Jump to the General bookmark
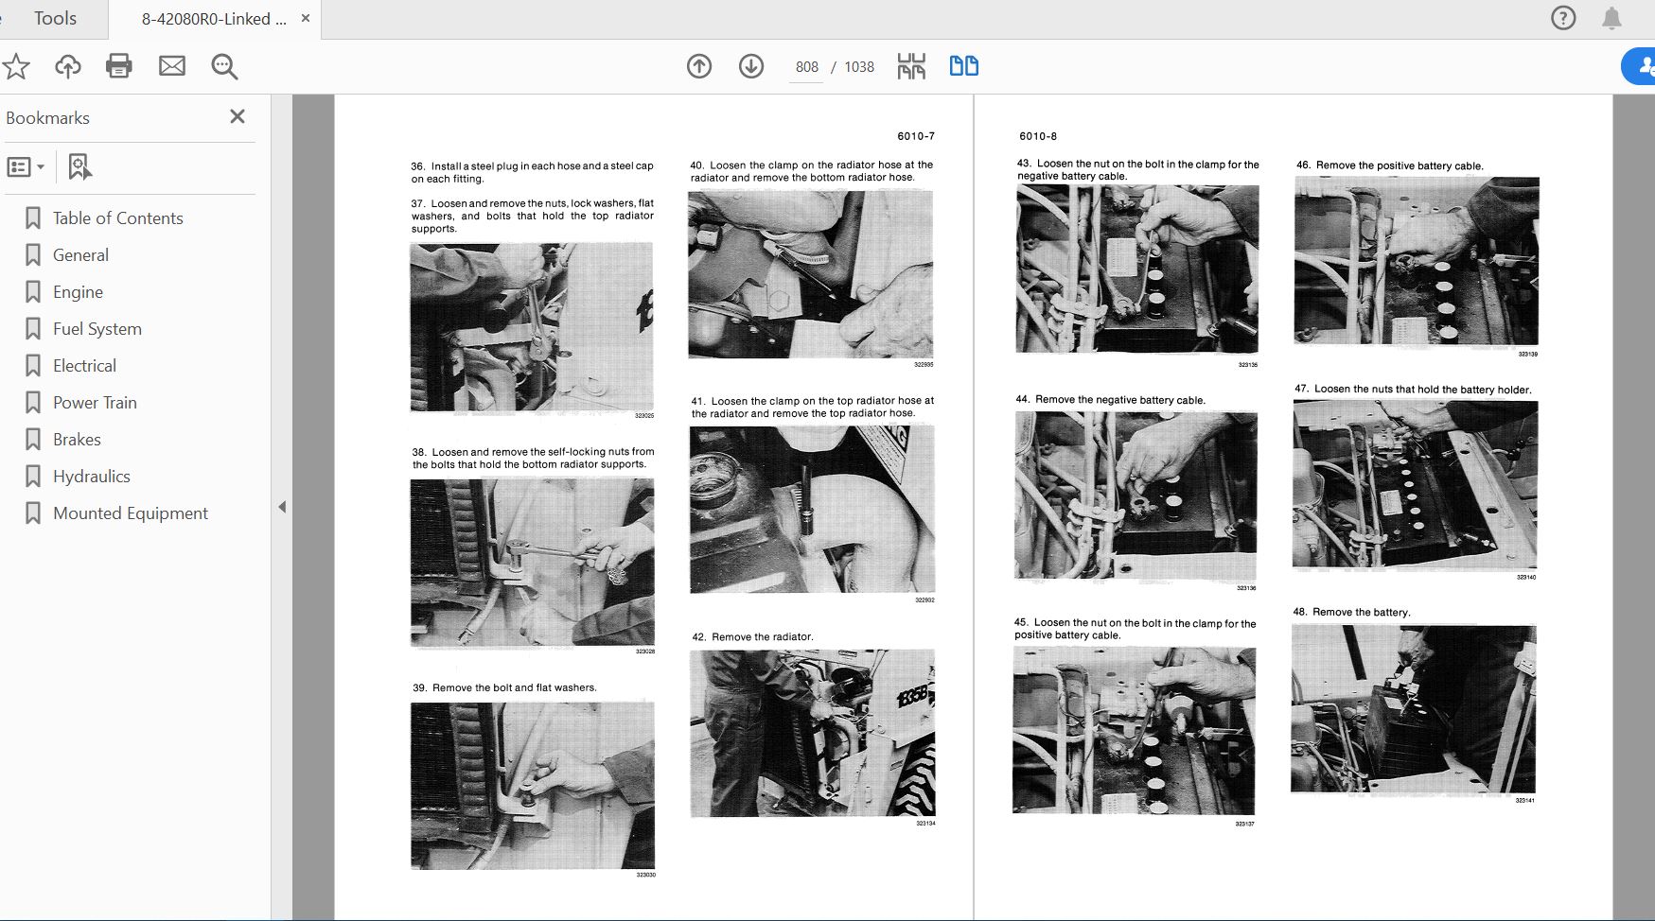 (80, 255)
